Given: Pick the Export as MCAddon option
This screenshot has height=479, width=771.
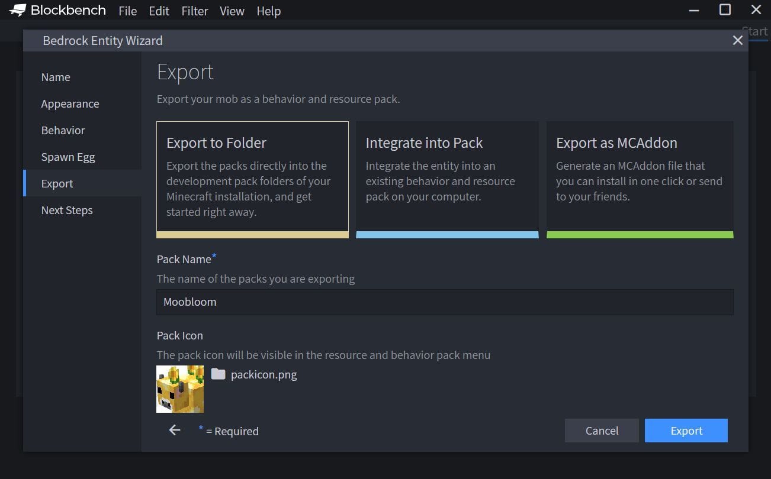Looking at the screenshot, I should (640, 177).
